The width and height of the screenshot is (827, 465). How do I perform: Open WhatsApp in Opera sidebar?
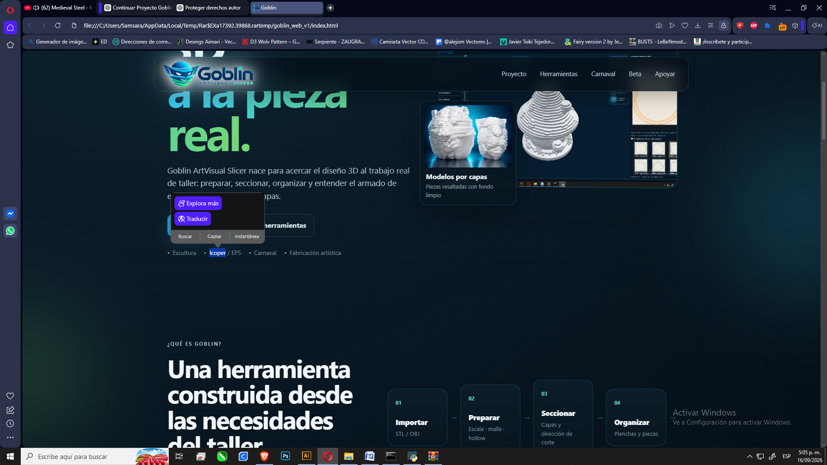click(10, 231)
